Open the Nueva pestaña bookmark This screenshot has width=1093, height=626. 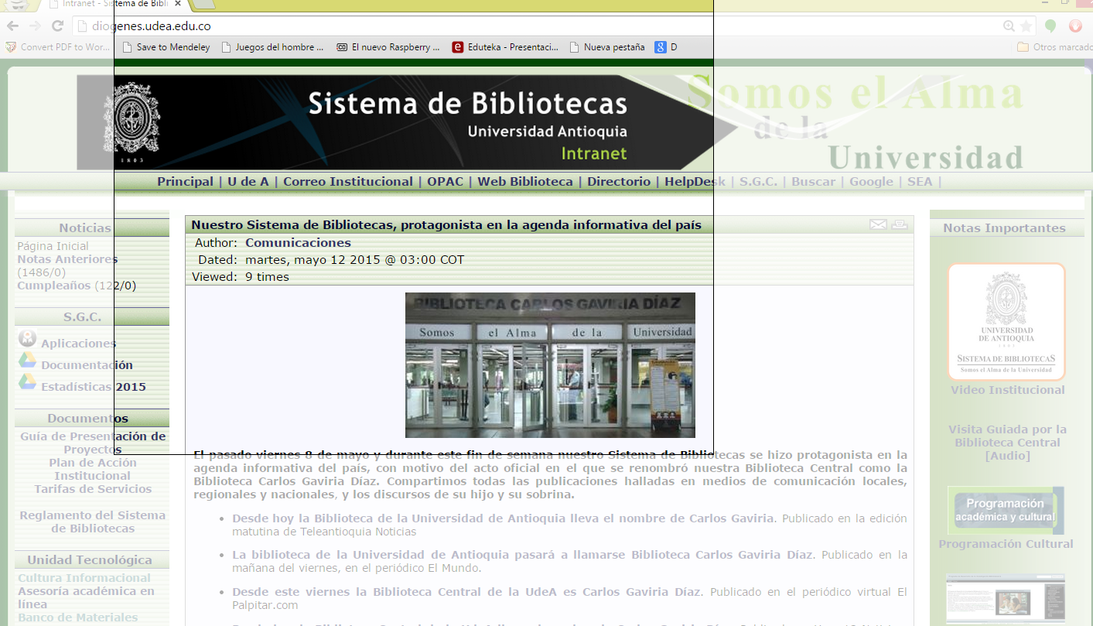[x=607, y=47]
